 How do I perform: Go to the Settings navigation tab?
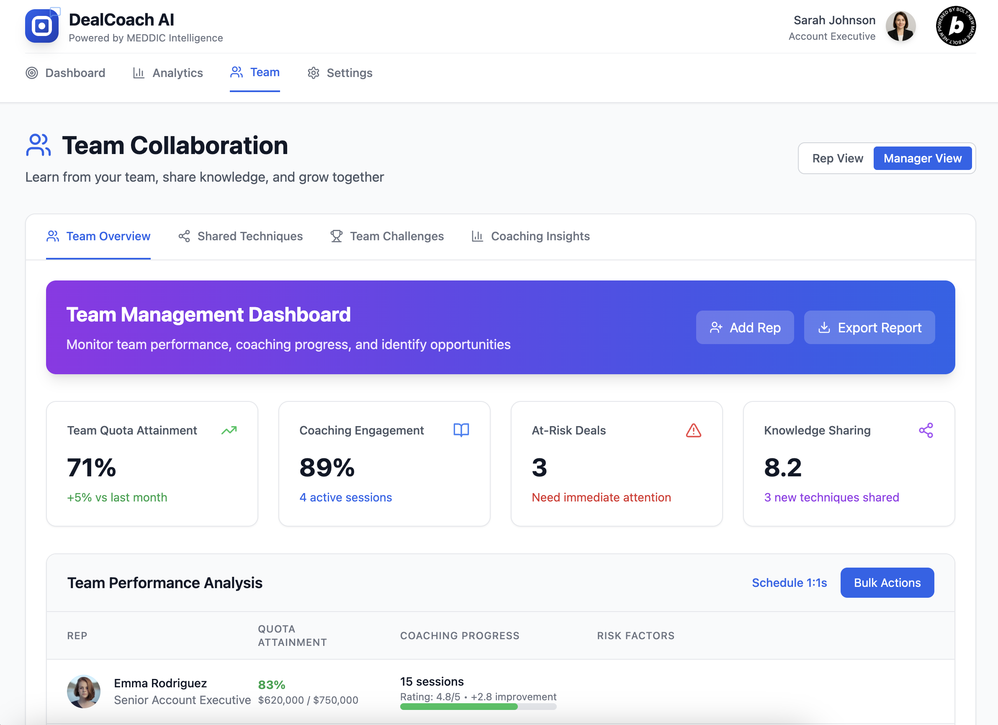point(340,72)
